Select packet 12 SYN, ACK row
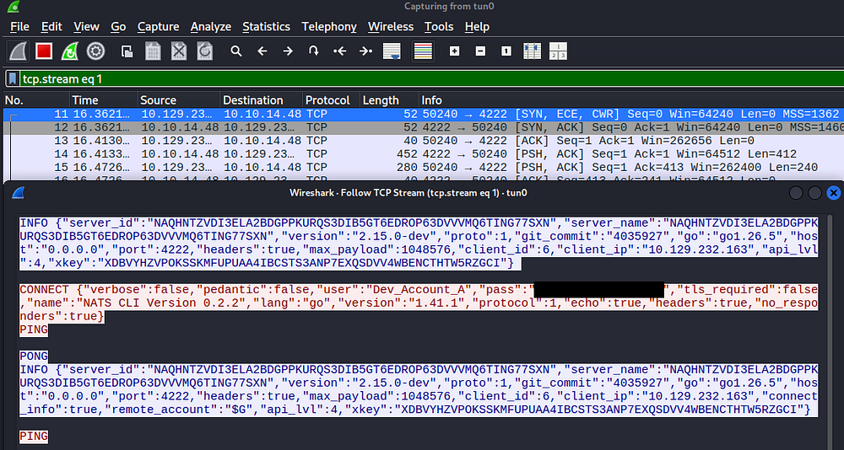Viewport: 844px width, 450px height. 423,127
